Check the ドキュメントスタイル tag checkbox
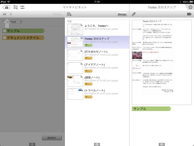 pyautogui.click(x=5, y=38)
